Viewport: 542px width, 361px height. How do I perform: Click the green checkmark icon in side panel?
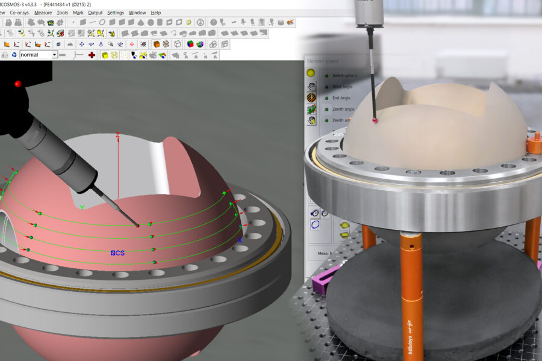[x=312, y=109]
